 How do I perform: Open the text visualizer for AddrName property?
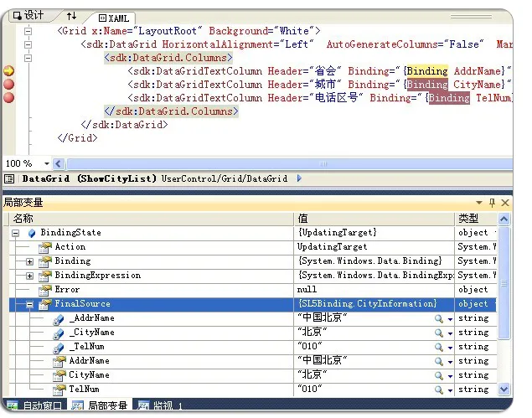point(439,361)
